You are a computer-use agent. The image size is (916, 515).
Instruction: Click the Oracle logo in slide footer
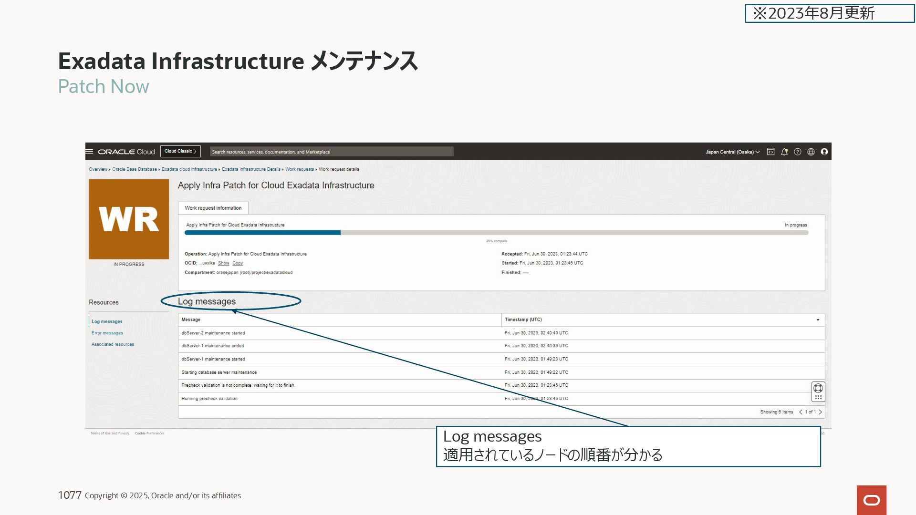tap(871, 500)
